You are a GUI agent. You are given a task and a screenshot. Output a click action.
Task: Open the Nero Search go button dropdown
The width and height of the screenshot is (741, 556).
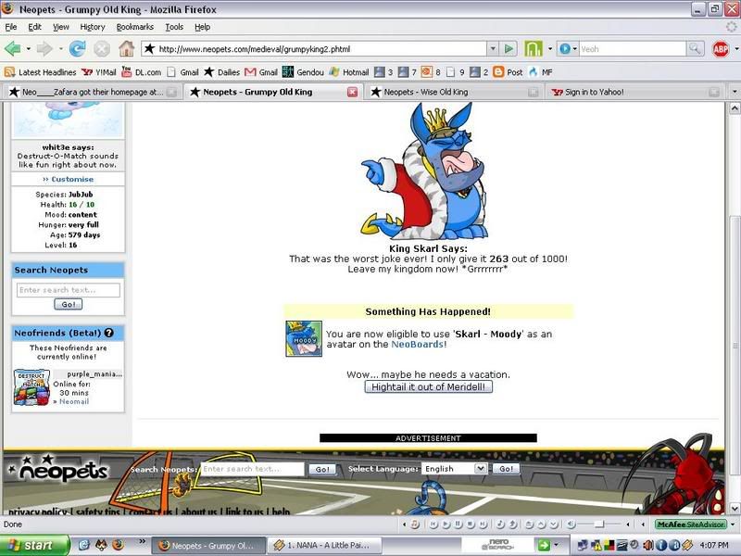pyautogui.click(x=557, y=545)
